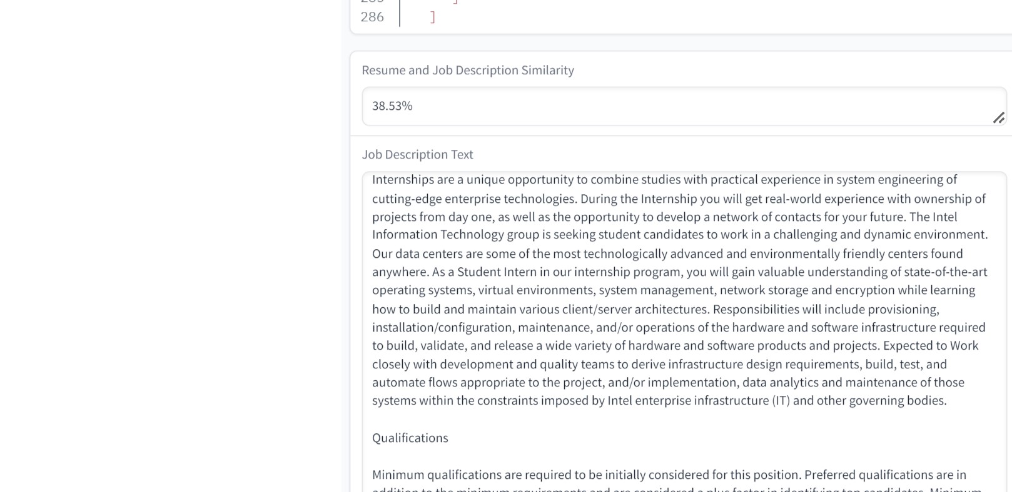Viewport: 1012px width, 492px height.
Task: Click the (IT) abbreviation in the text
Action: (x=781, y=400)
